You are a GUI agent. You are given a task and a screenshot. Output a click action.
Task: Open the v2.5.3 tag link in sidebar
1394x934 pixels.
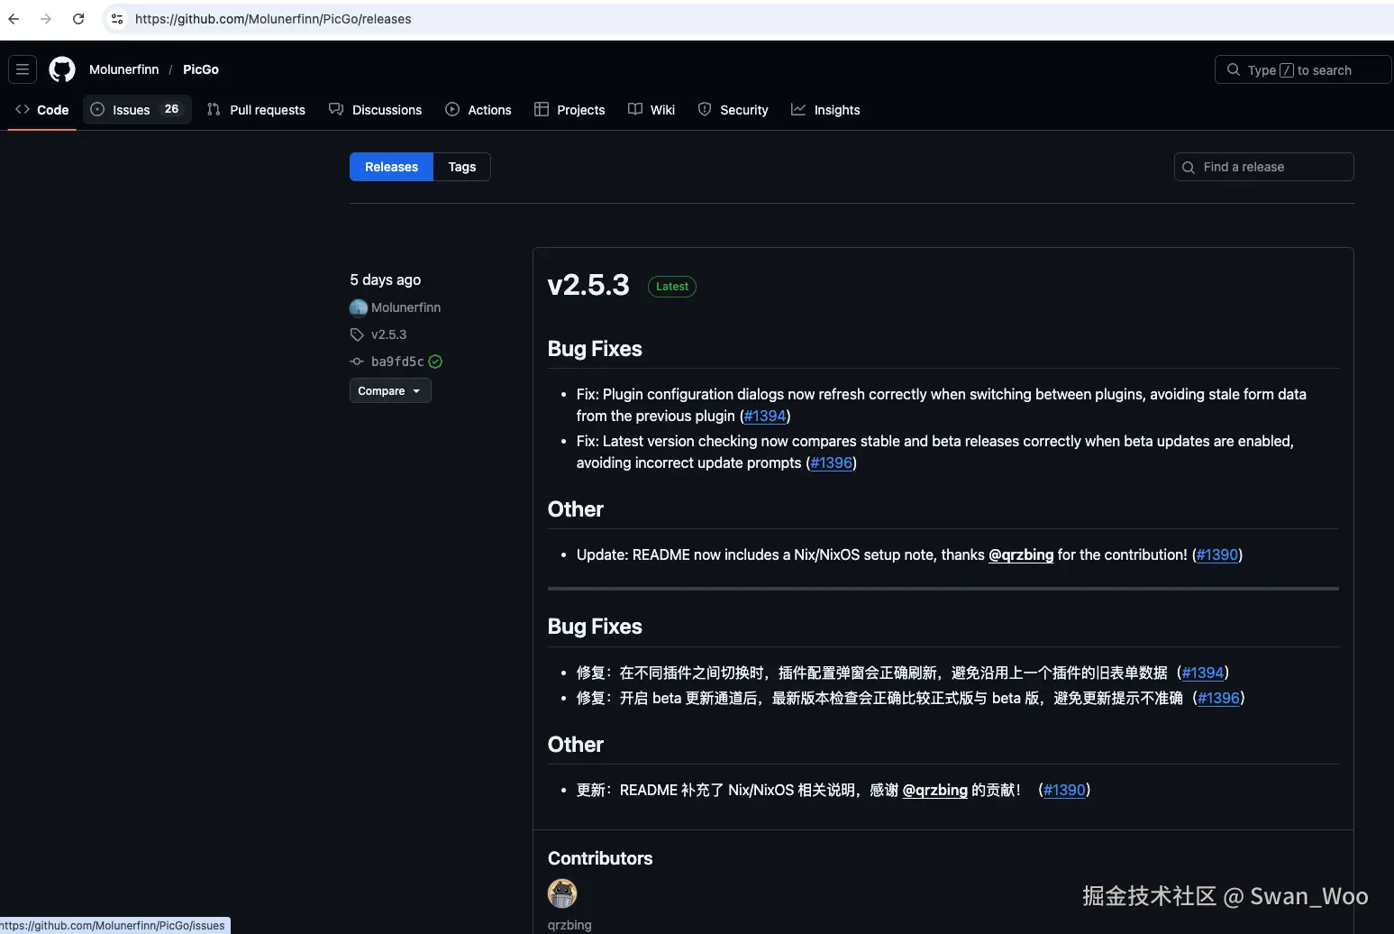pos(388,334)
